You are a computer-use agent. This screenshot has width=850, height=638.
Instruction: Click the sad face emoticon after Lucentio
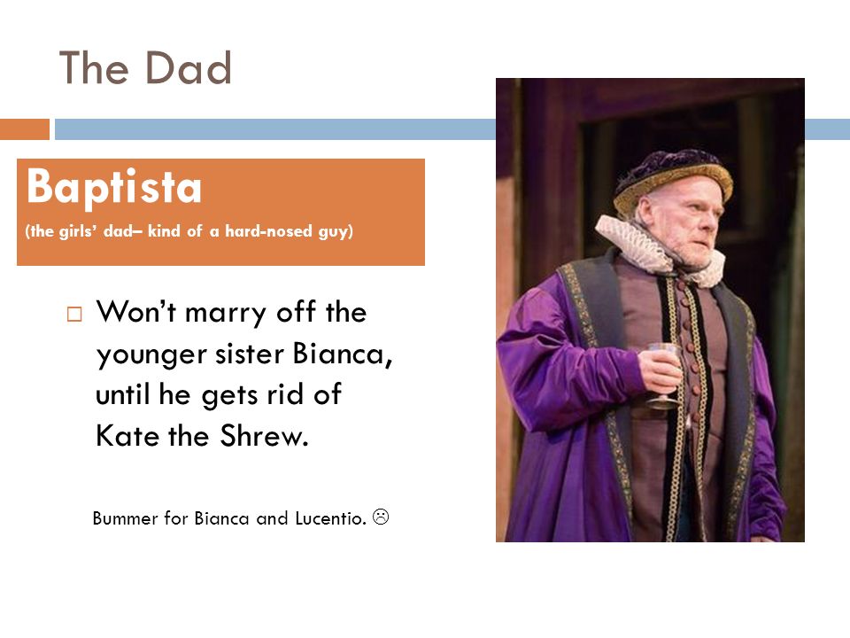(381, 517)
